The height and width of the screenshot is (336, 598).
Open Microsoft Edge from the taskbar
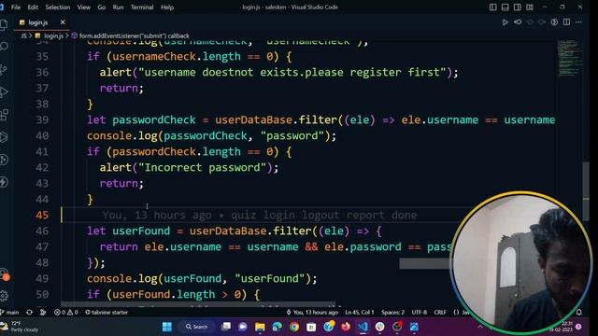tap(278, 327)
